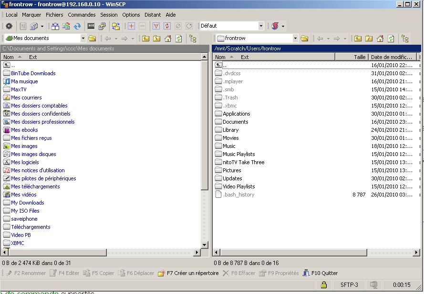Sort remote files by Date de modification

[393, 57]
